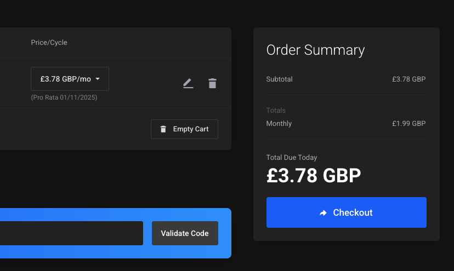Focus the promo code input field

click(x=71, y=233)
